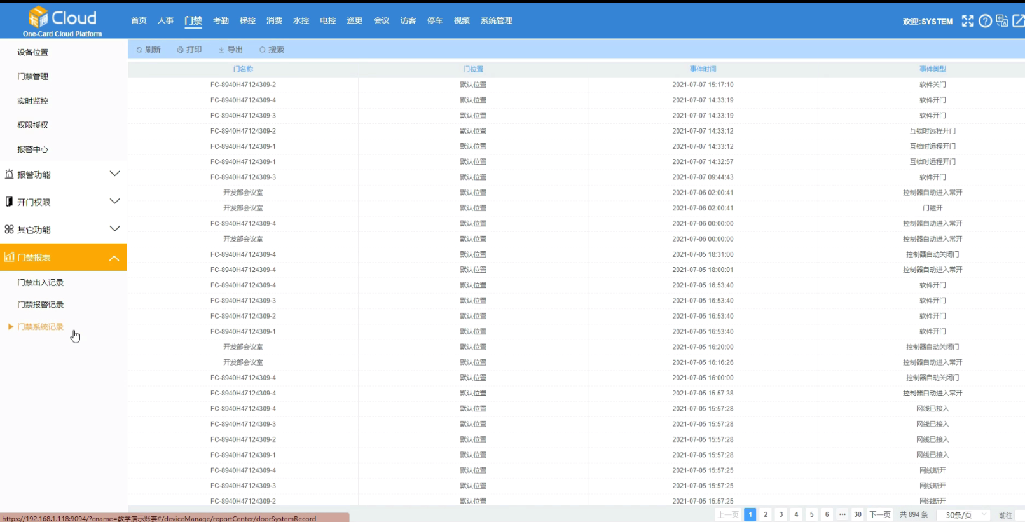Viewport: 1025px width, 522px height.
Task: Go to page 2 of records
Action: (x=766, y=514)
